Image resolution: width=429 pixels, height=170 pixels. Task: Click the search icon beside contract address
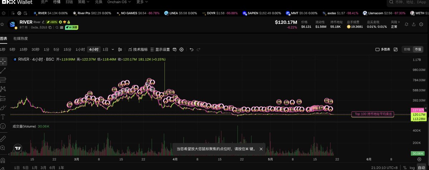click(x=57, y=27)
